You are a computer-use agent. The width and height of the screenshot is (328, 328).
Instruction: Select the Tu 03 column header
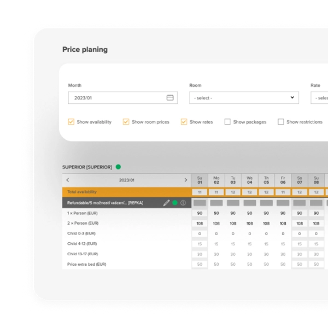click(x=233, y=180)
